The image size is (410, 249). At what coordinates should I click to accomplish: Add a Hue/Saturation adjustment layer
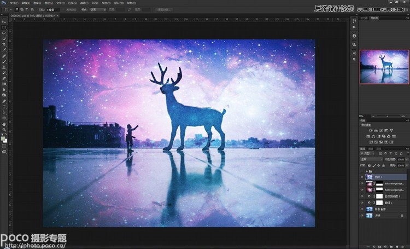click(x=368, y=136)
